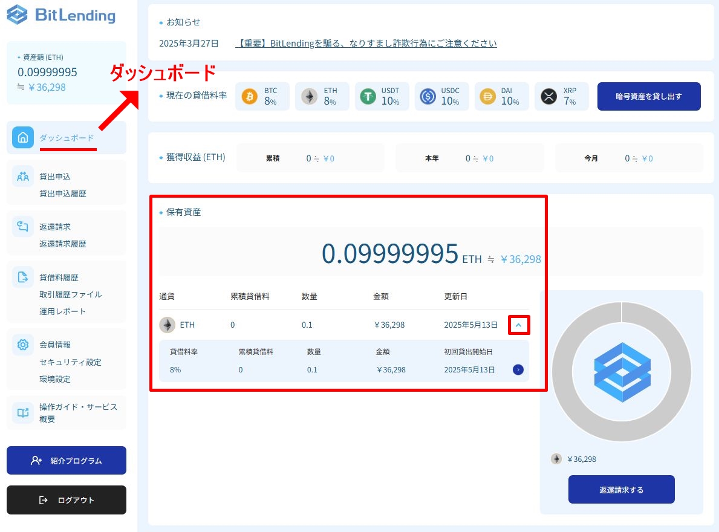The image size is (719, 532).
Task: Click the BitLending logo
Action: click(61, 15)
